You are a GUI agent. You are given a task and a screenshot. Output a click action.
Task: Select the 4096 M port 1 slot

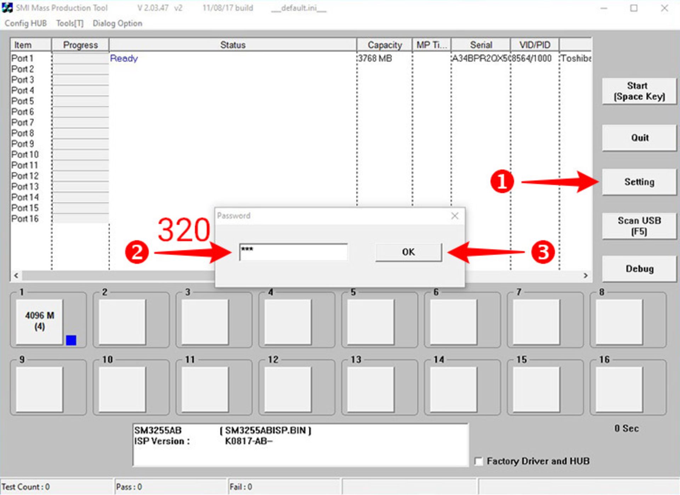[39, 321]
